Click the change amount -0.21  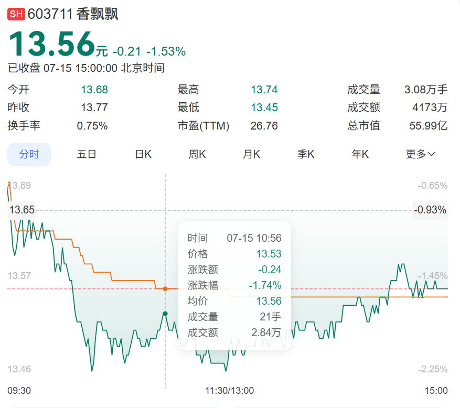[127, 51]
